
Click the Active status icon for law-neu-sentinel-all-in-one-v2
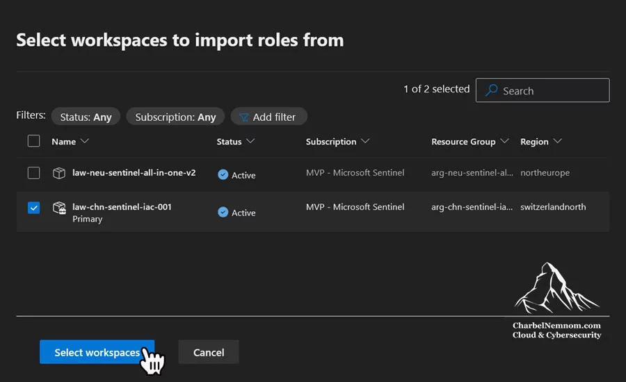pos(223,174)
